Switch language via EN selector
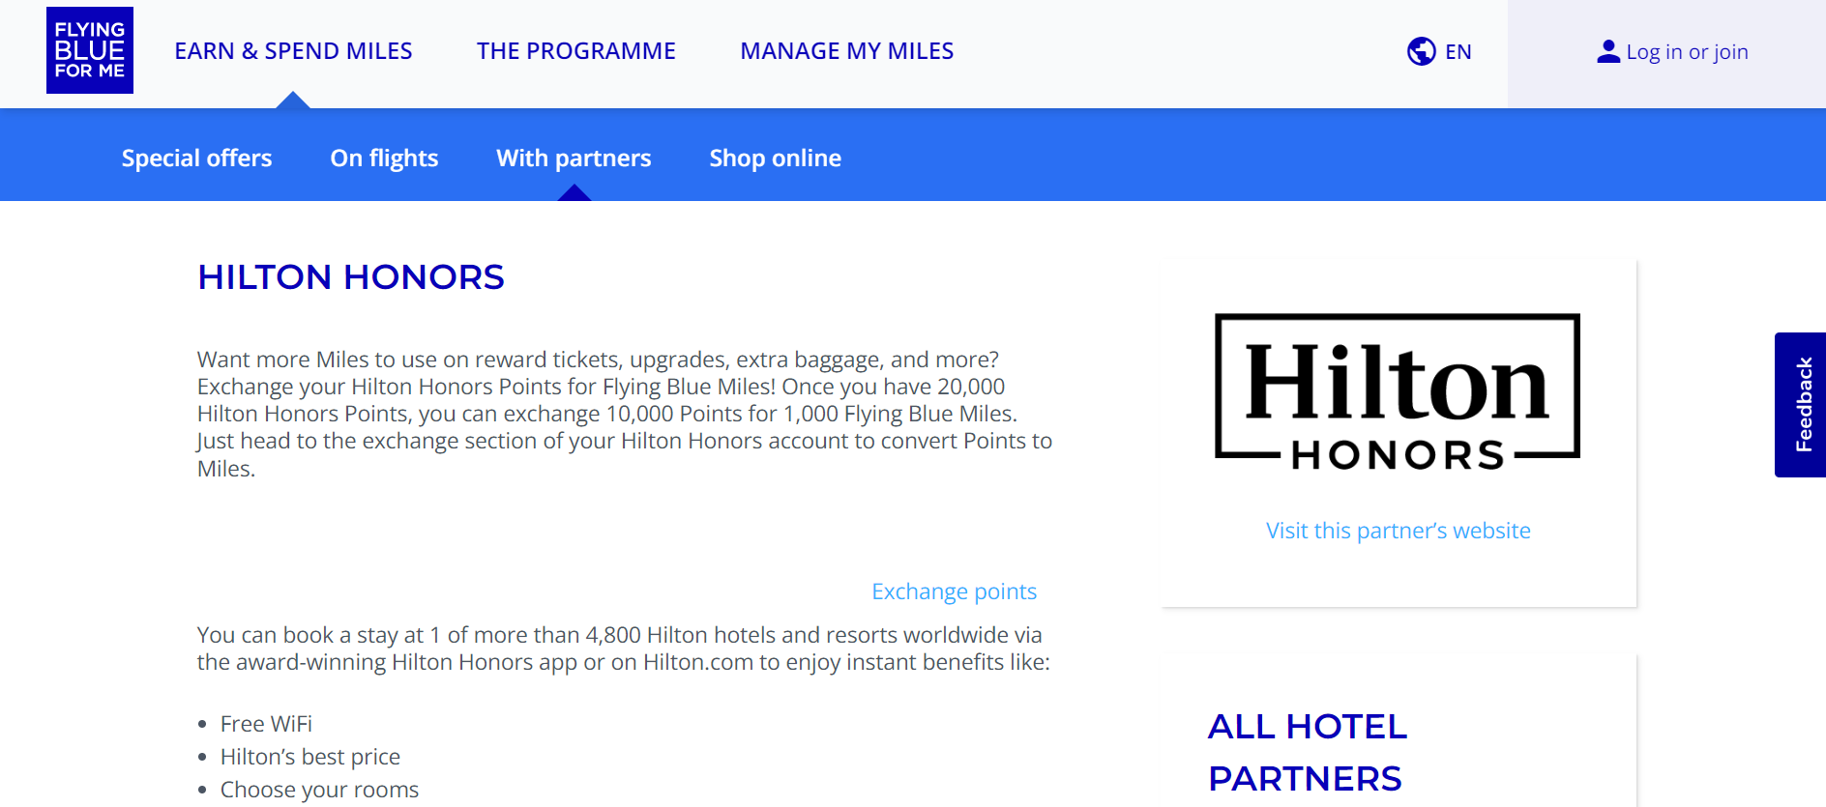This screenshot has width=1826, height=807. tap(1458, 52)
